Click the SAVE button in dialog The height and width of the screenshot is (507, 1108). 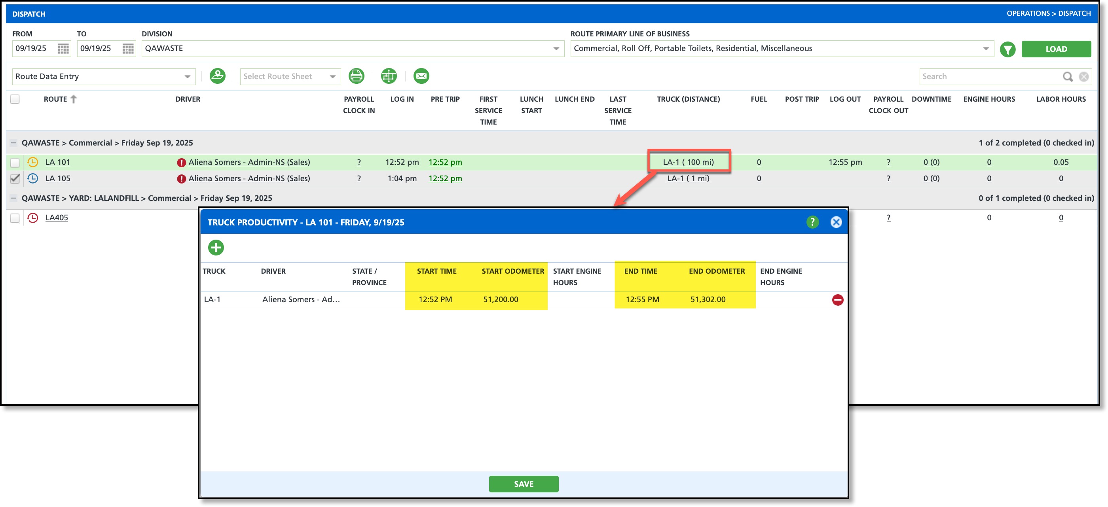(x=523, y=483)
